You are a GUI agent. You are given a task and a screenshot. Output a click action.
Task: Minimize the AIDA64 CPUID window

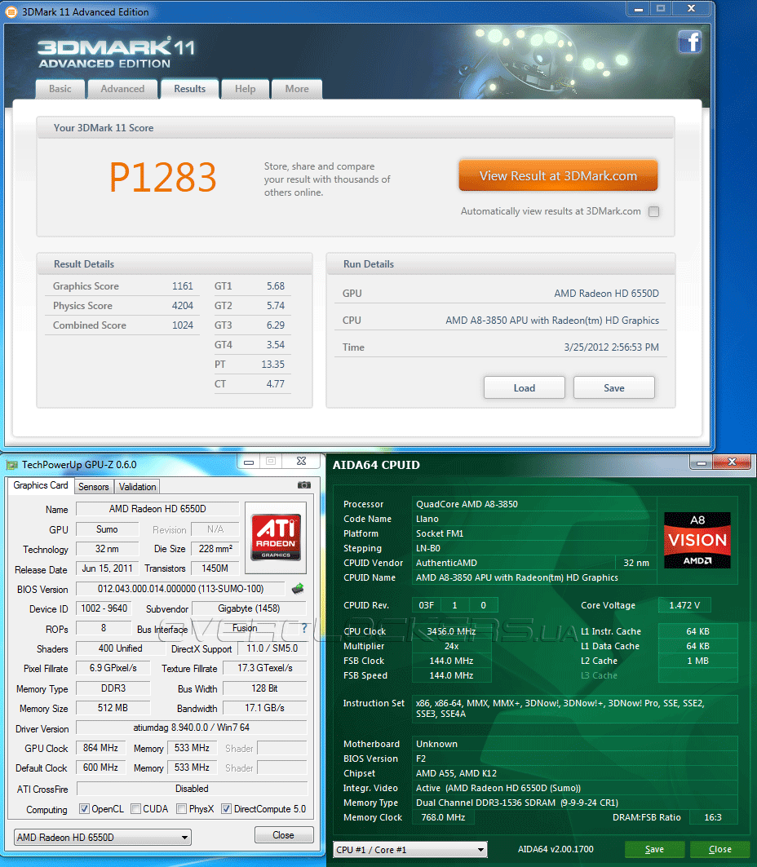tap(702, 462)
